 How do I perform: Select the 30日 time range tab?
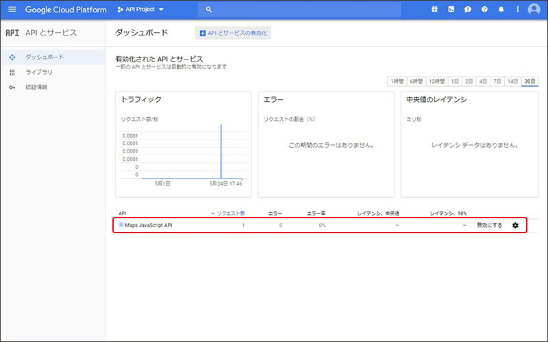(x=530, y=81)
